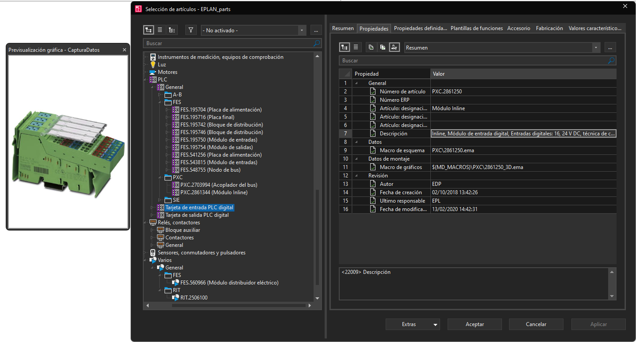Select PXC.2703994 (Acoplador del bus)
Screen dimensions: 636x342
click(x=218, y=185)
